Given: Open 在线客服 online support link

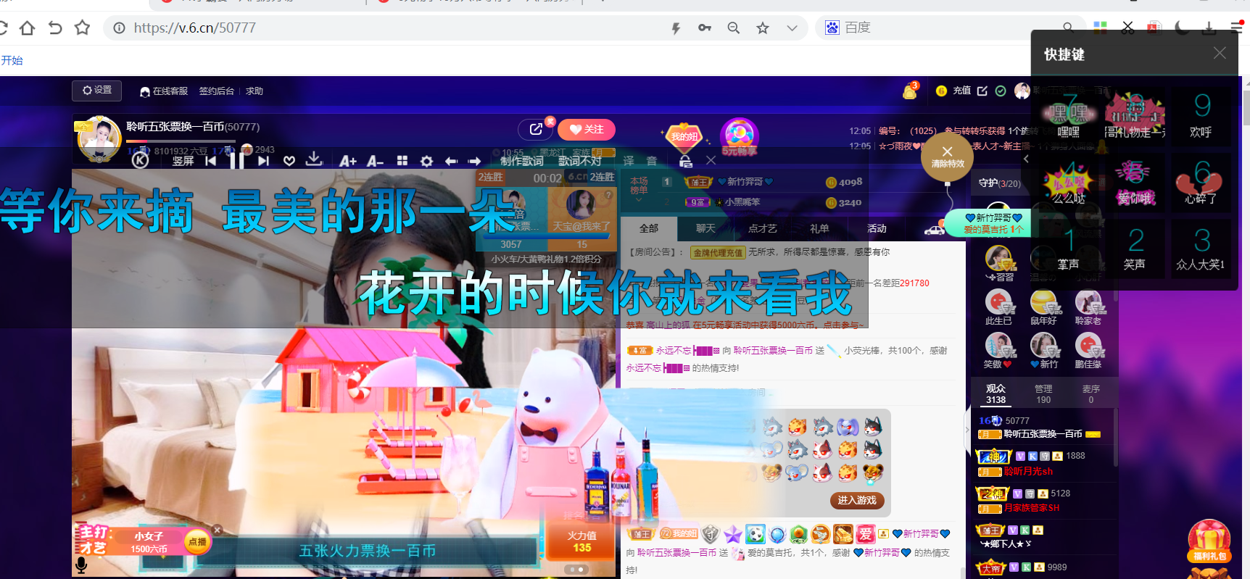Looking at the screenshot, I should 164,91.
